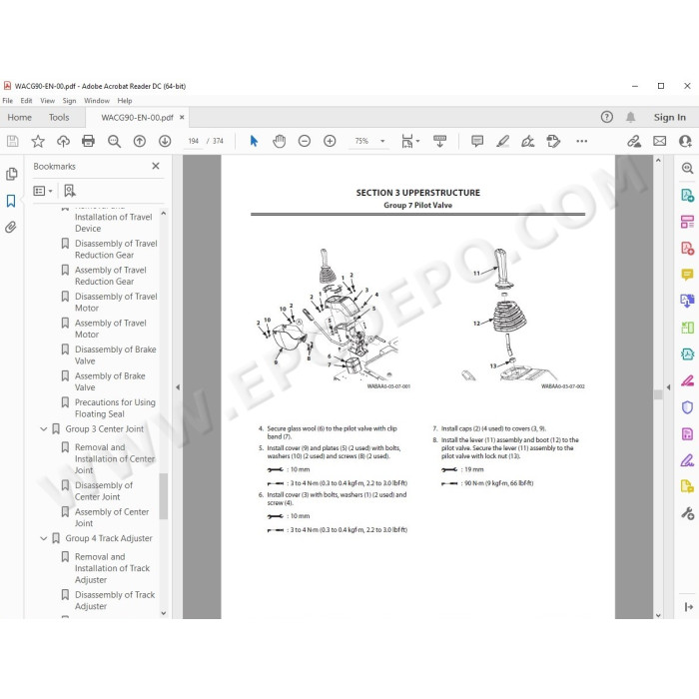
Task: Open Disassembly of Center Joint bookmark
Action: point(104,491)
